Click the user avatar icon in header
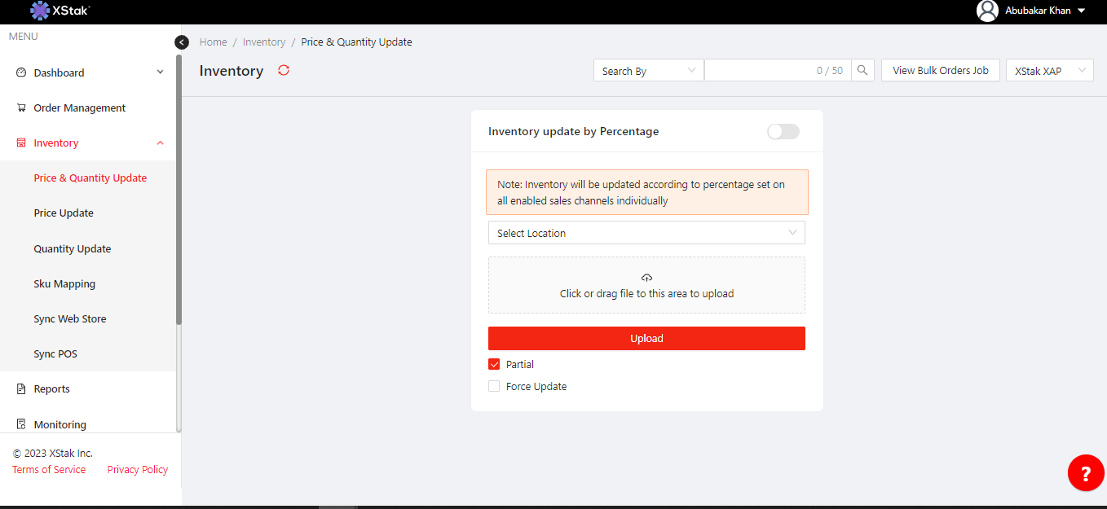The height and width of the screenshot is (509, 1107). [x=987, y=11]
